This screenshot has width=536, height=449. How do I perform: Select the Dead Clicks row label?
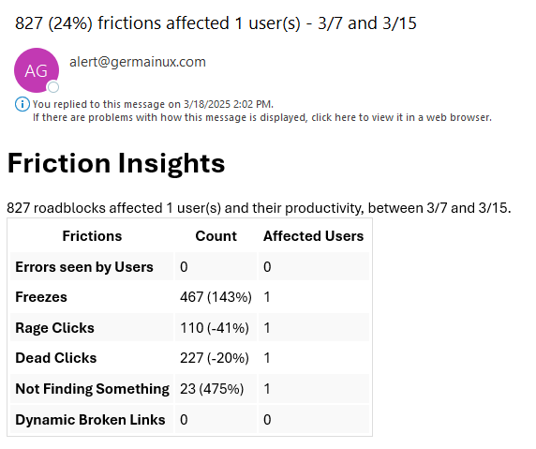point(56,358)
